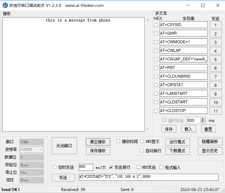
Task: Click 清空接收 to clear received data
Action: coord(98,142)
